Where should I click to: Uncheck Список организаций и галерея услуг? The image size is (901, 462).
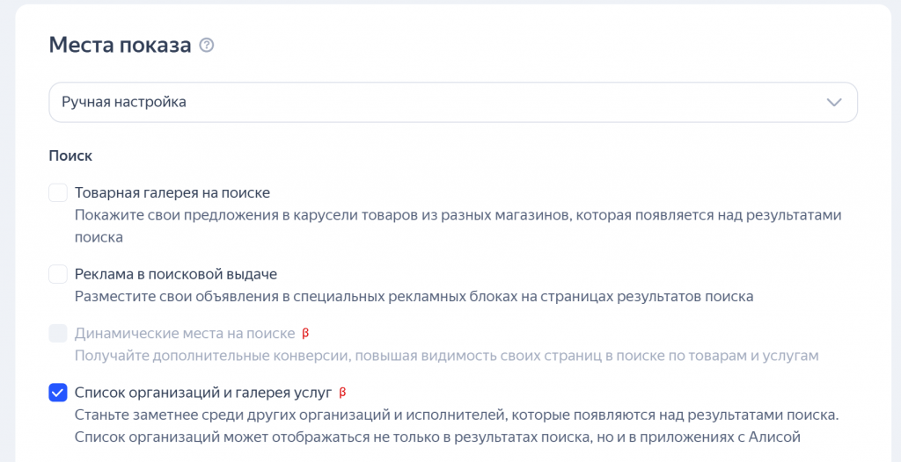click(x=58, y=393)
